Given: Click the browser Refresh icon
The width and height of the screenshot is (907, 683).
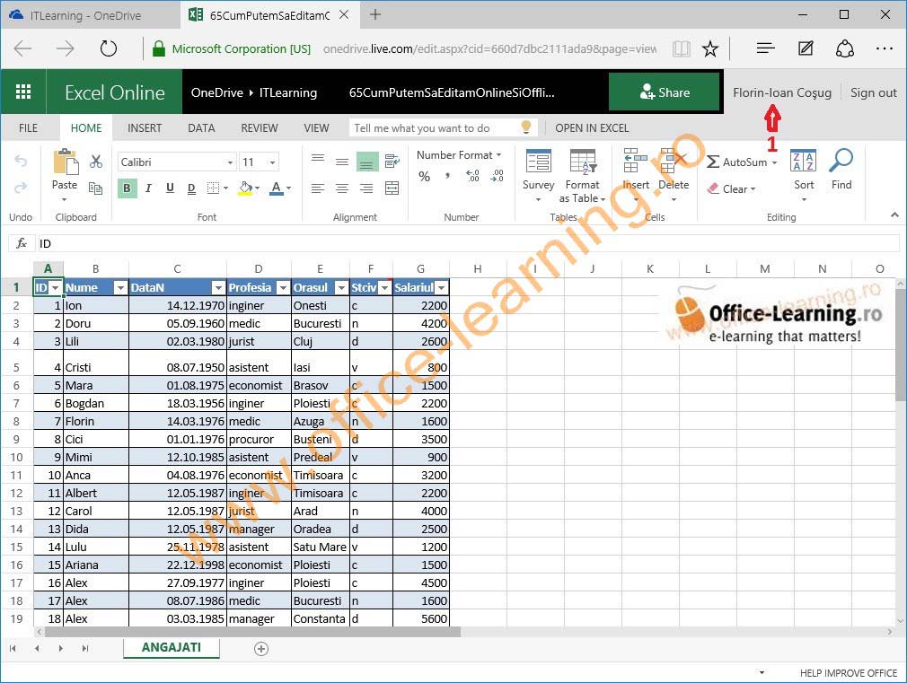Looking at the screenshot, I should pos(108,48).
